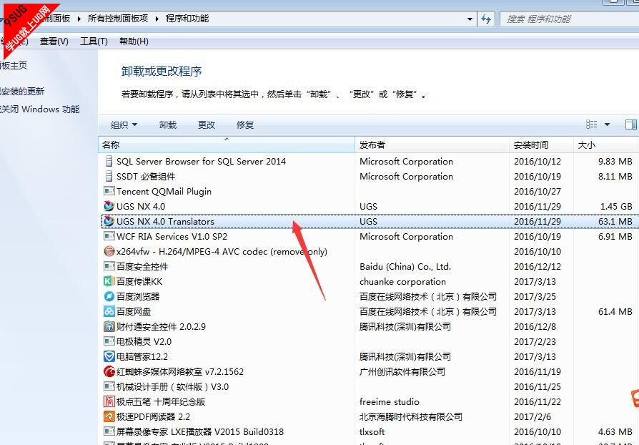Click the SQL Server Browser program icon
Viewport: 639px width, 445px height.
point(109,161)
